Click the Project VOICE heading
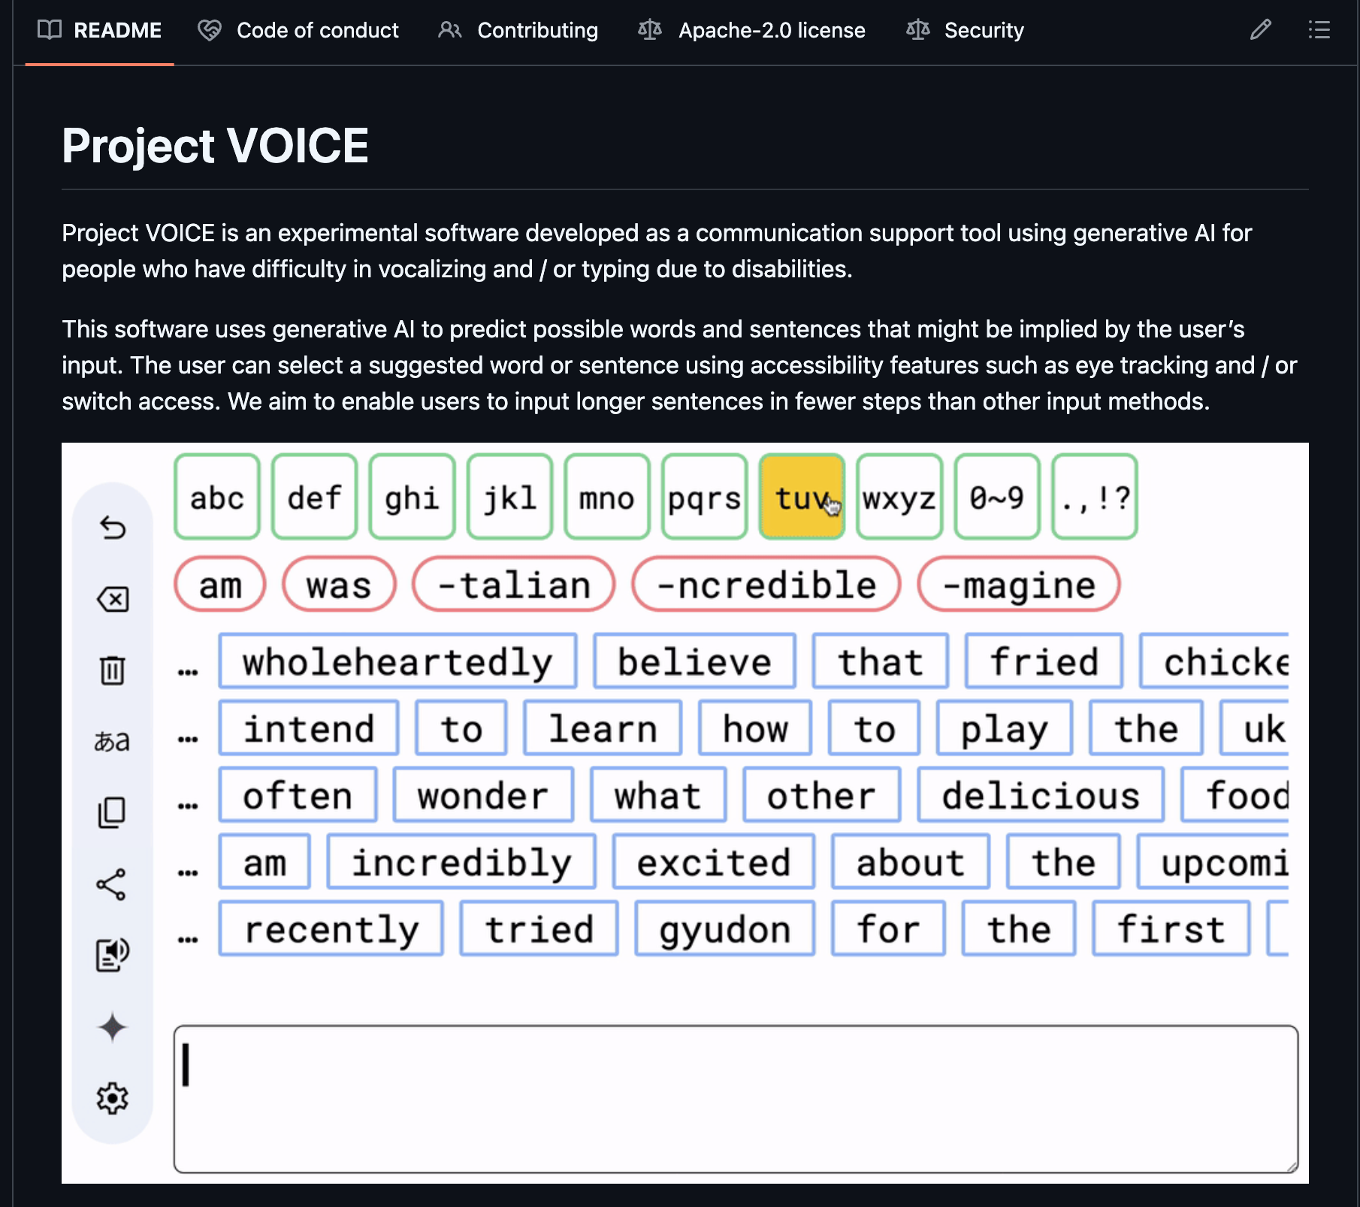1360x1207 pixels. [x=215, y=145]
